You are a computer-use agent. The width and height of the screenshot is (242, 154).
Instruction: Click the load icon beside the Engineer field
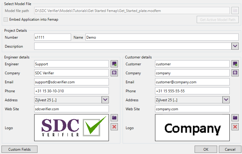tap(114, 64)
